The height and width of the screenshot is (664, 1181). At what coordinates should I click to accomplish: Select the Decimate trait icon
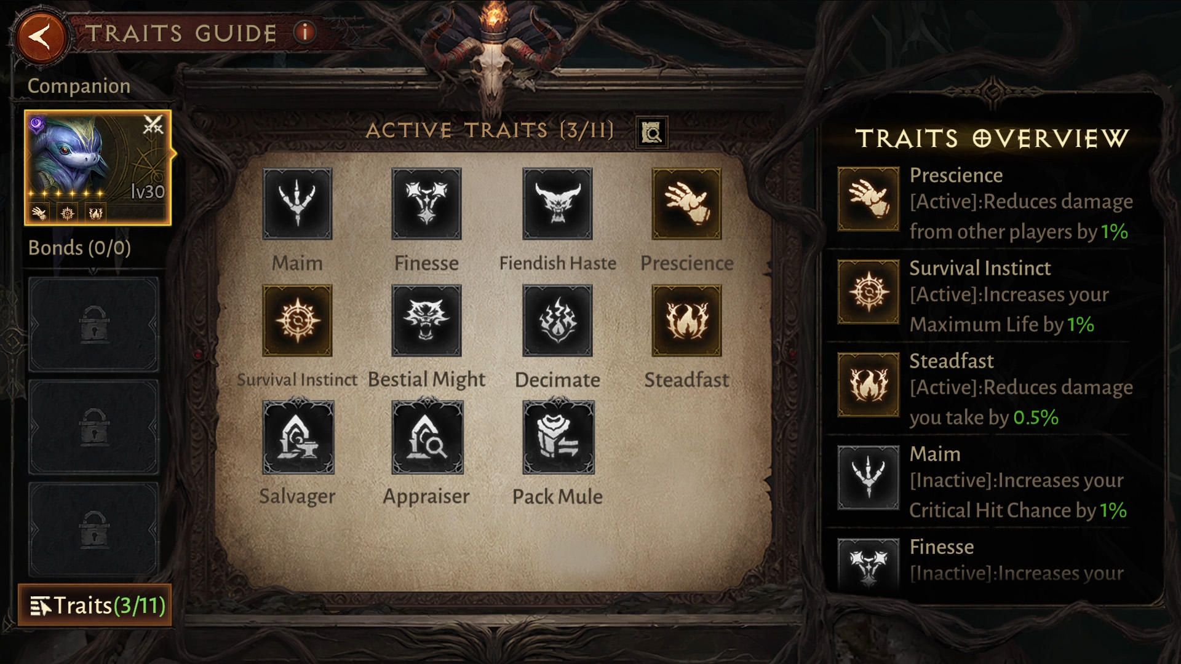(x=557, y=320)
